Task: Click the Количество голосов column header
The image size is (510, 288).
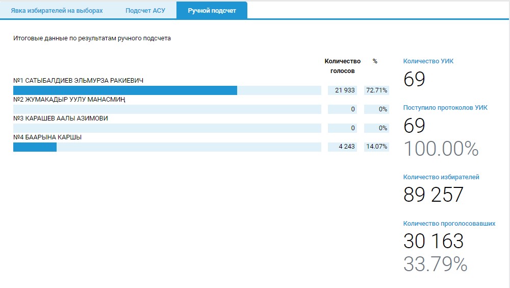Action: 342,66
